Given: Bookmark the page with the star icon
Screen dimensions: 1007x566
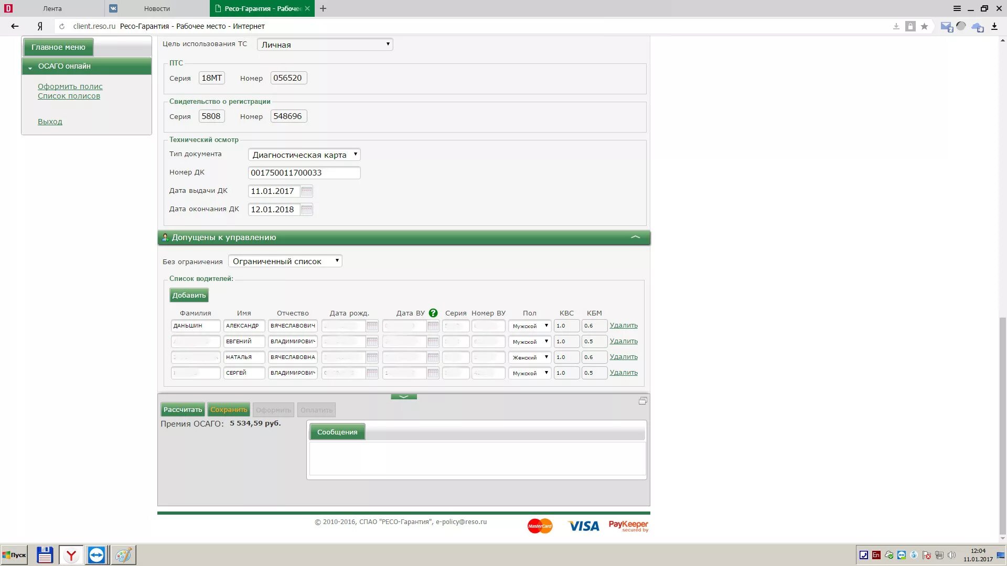Looking at the screenshot, I should [924, 26].
